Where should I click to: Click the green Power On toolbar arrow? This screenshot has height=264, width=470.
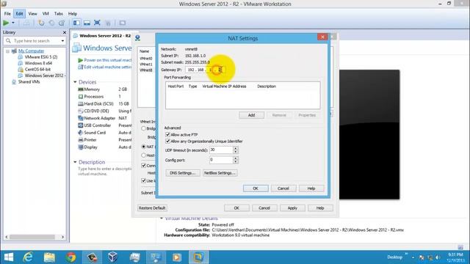pyautogui.click(x=6, y=23)
